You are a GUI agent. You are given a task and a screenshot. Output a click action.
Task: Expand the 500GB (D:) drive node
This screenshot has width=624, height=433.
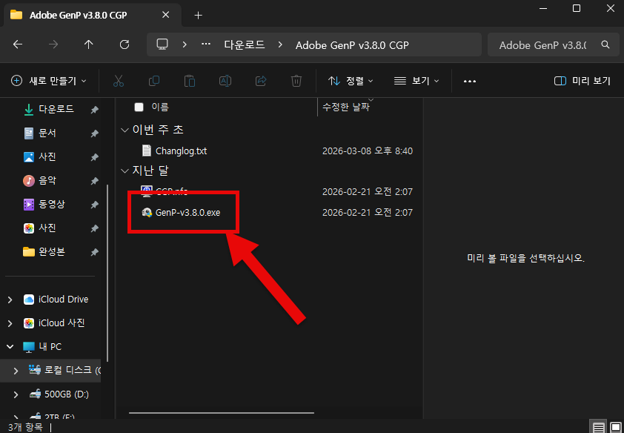pos(16,394)
